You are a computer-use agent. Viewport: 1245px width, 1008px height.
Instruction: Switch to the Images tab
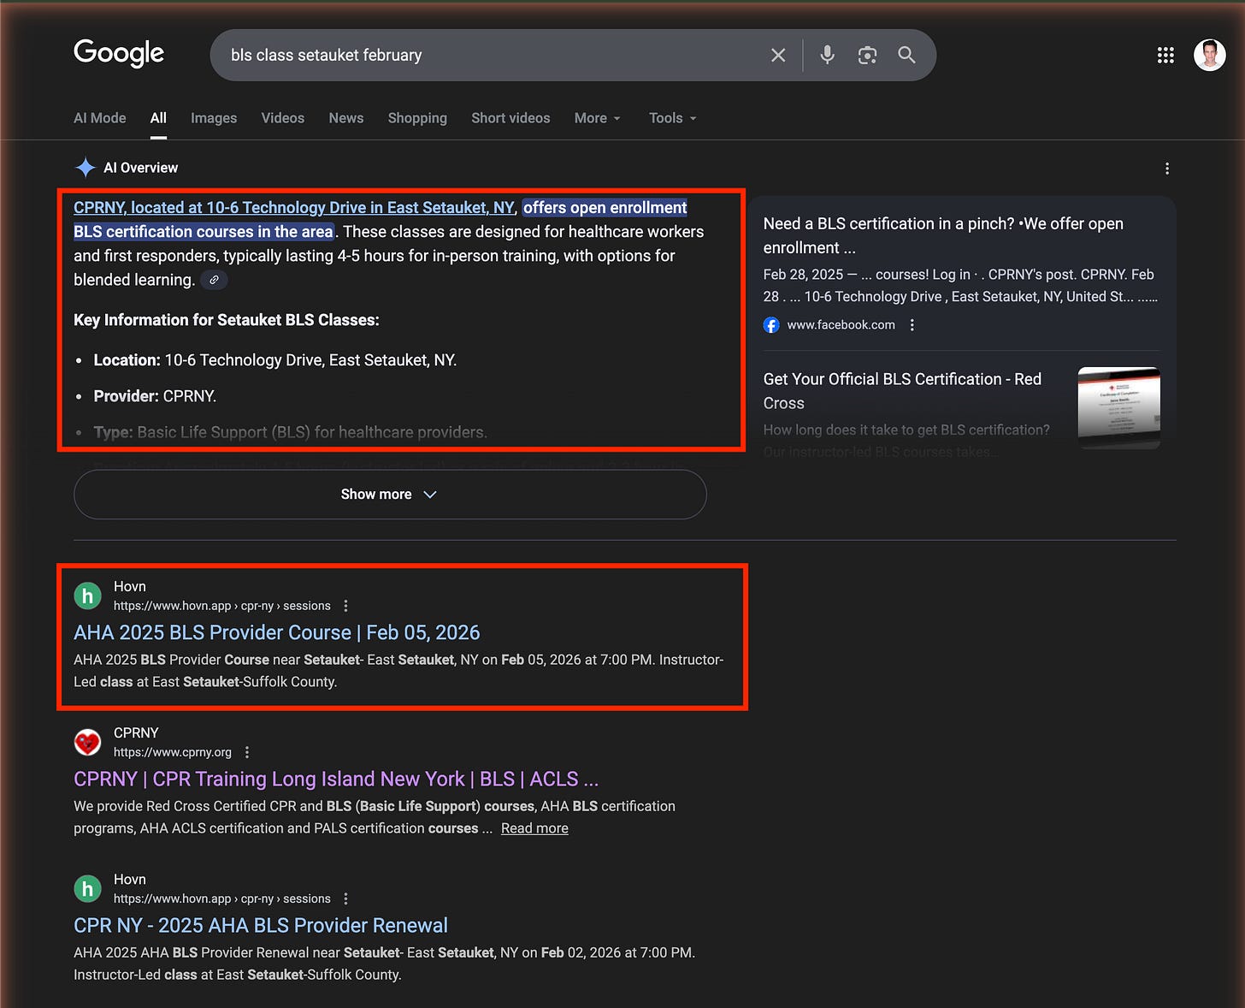213,118
